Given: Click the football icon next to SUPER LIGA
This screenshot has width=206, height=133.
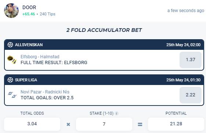Looking at the screenshot, I should click(10, 80).
